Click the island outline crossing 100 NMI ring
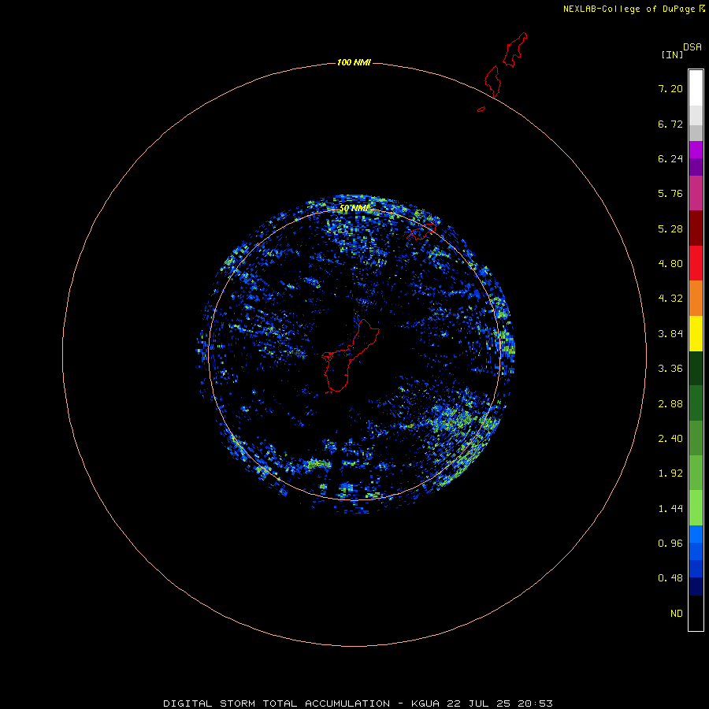709x709 pixels. pos(493,82)
